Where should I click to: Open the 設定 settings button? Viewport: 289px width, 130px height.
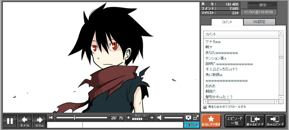click(262, 5)
